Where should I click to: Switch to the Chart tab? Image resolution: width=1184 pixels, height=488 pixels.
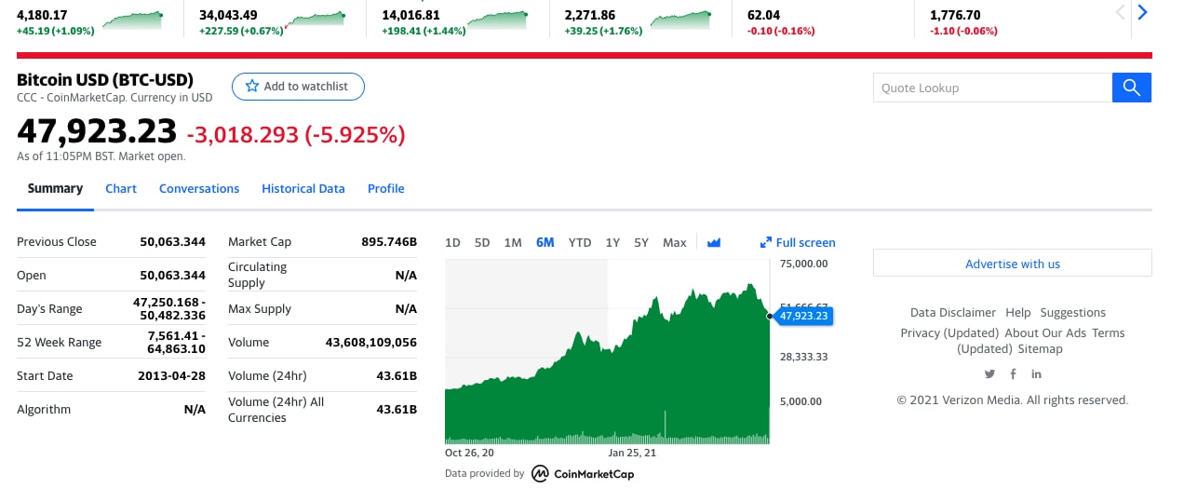121,188
